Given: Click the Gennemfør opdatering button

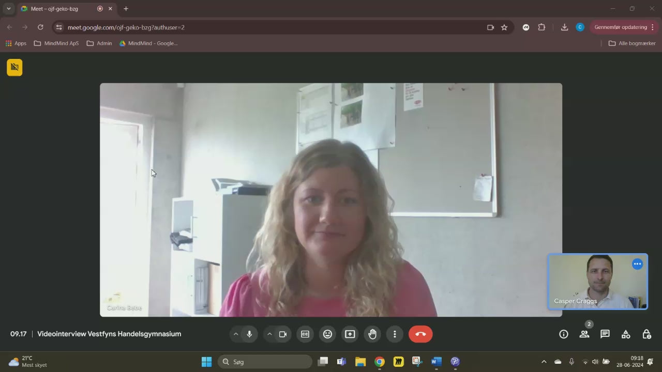Looking at the screenshot, I should (x=620, y=27).
